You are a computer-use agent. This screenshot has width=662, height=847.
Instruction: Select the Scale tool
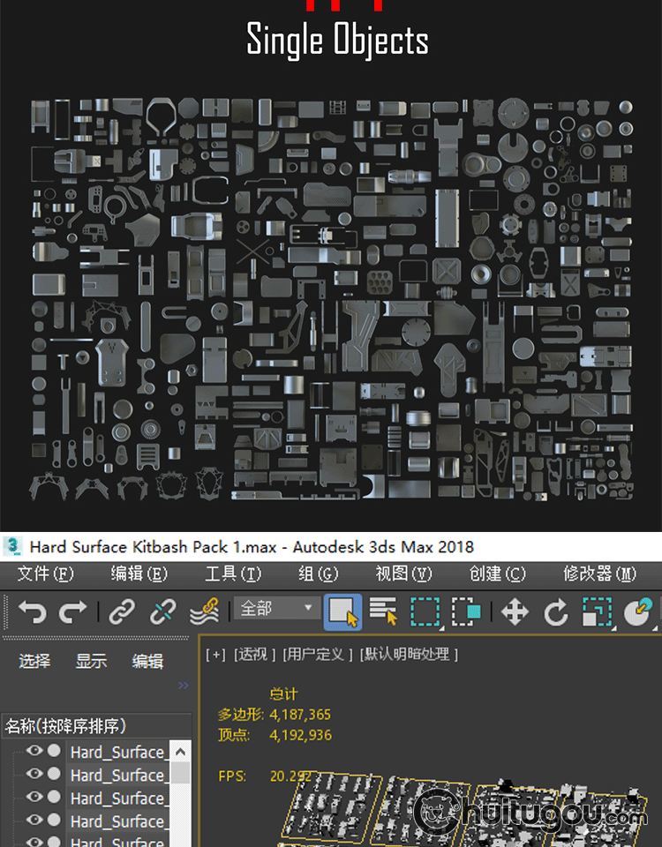(x=598, y=612)
